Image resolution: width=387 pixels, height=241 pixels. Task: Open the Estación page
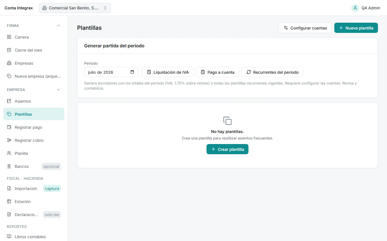[x=34, y=202]
